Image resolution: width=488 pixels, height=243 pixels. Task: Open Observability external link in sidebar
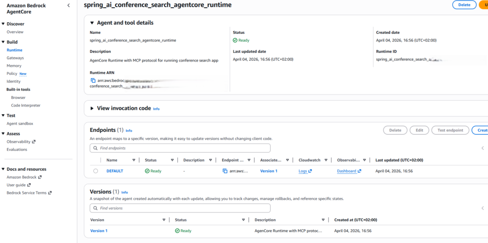point(21,142)
